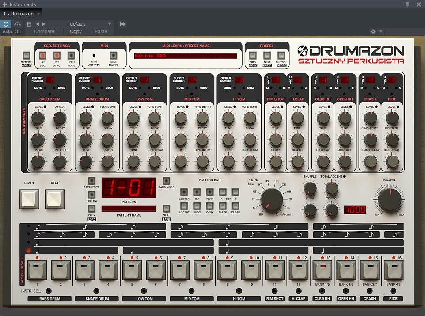425x316 pixels.
Task: Select Snare Drum with bottom Instr. Sel. button
Action: click(96, 291)
